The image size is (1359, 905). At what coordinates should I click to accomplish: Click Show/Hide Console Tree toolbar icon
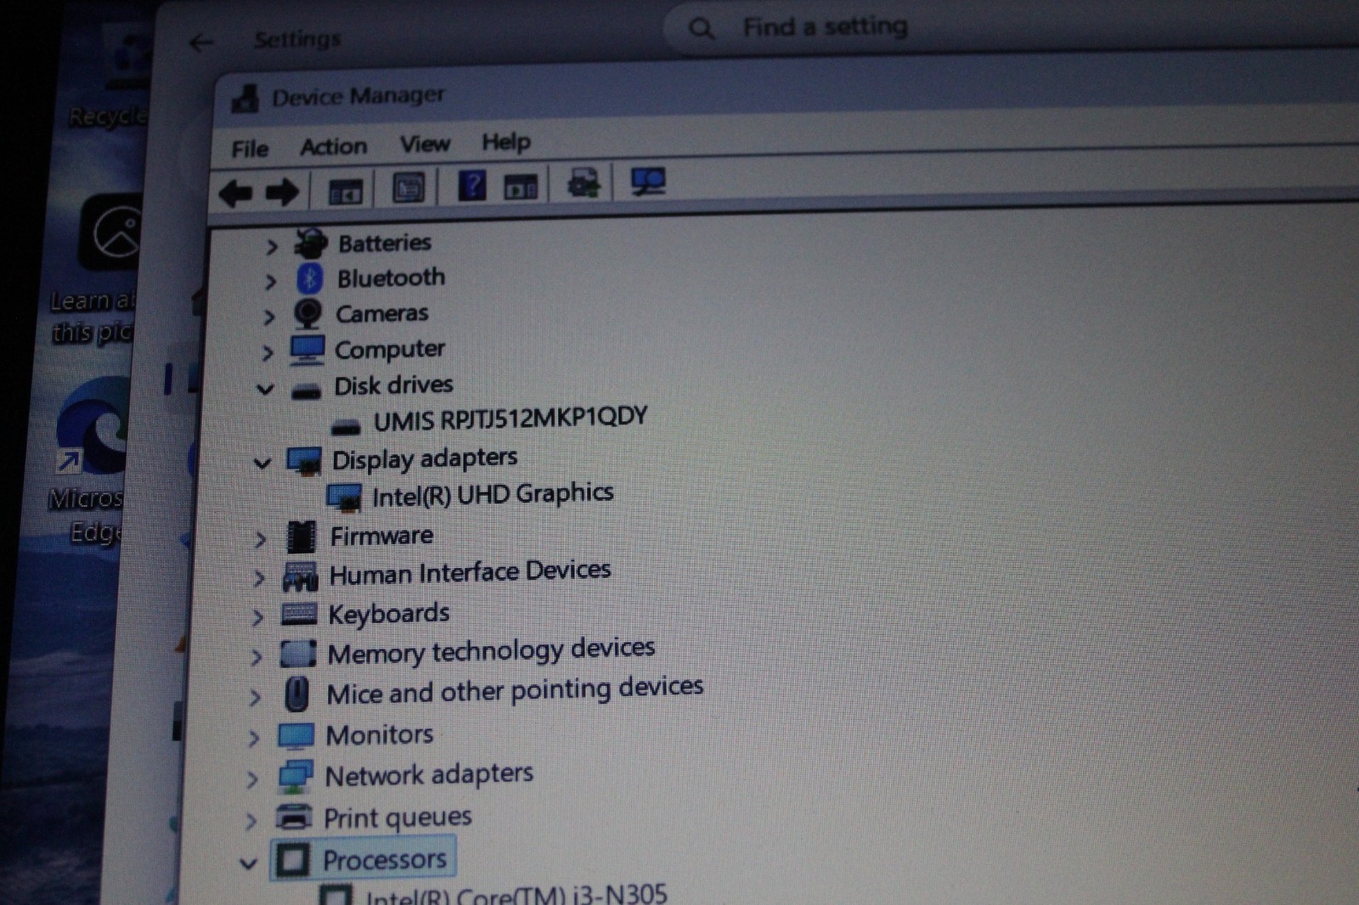[x=345, y=192]
